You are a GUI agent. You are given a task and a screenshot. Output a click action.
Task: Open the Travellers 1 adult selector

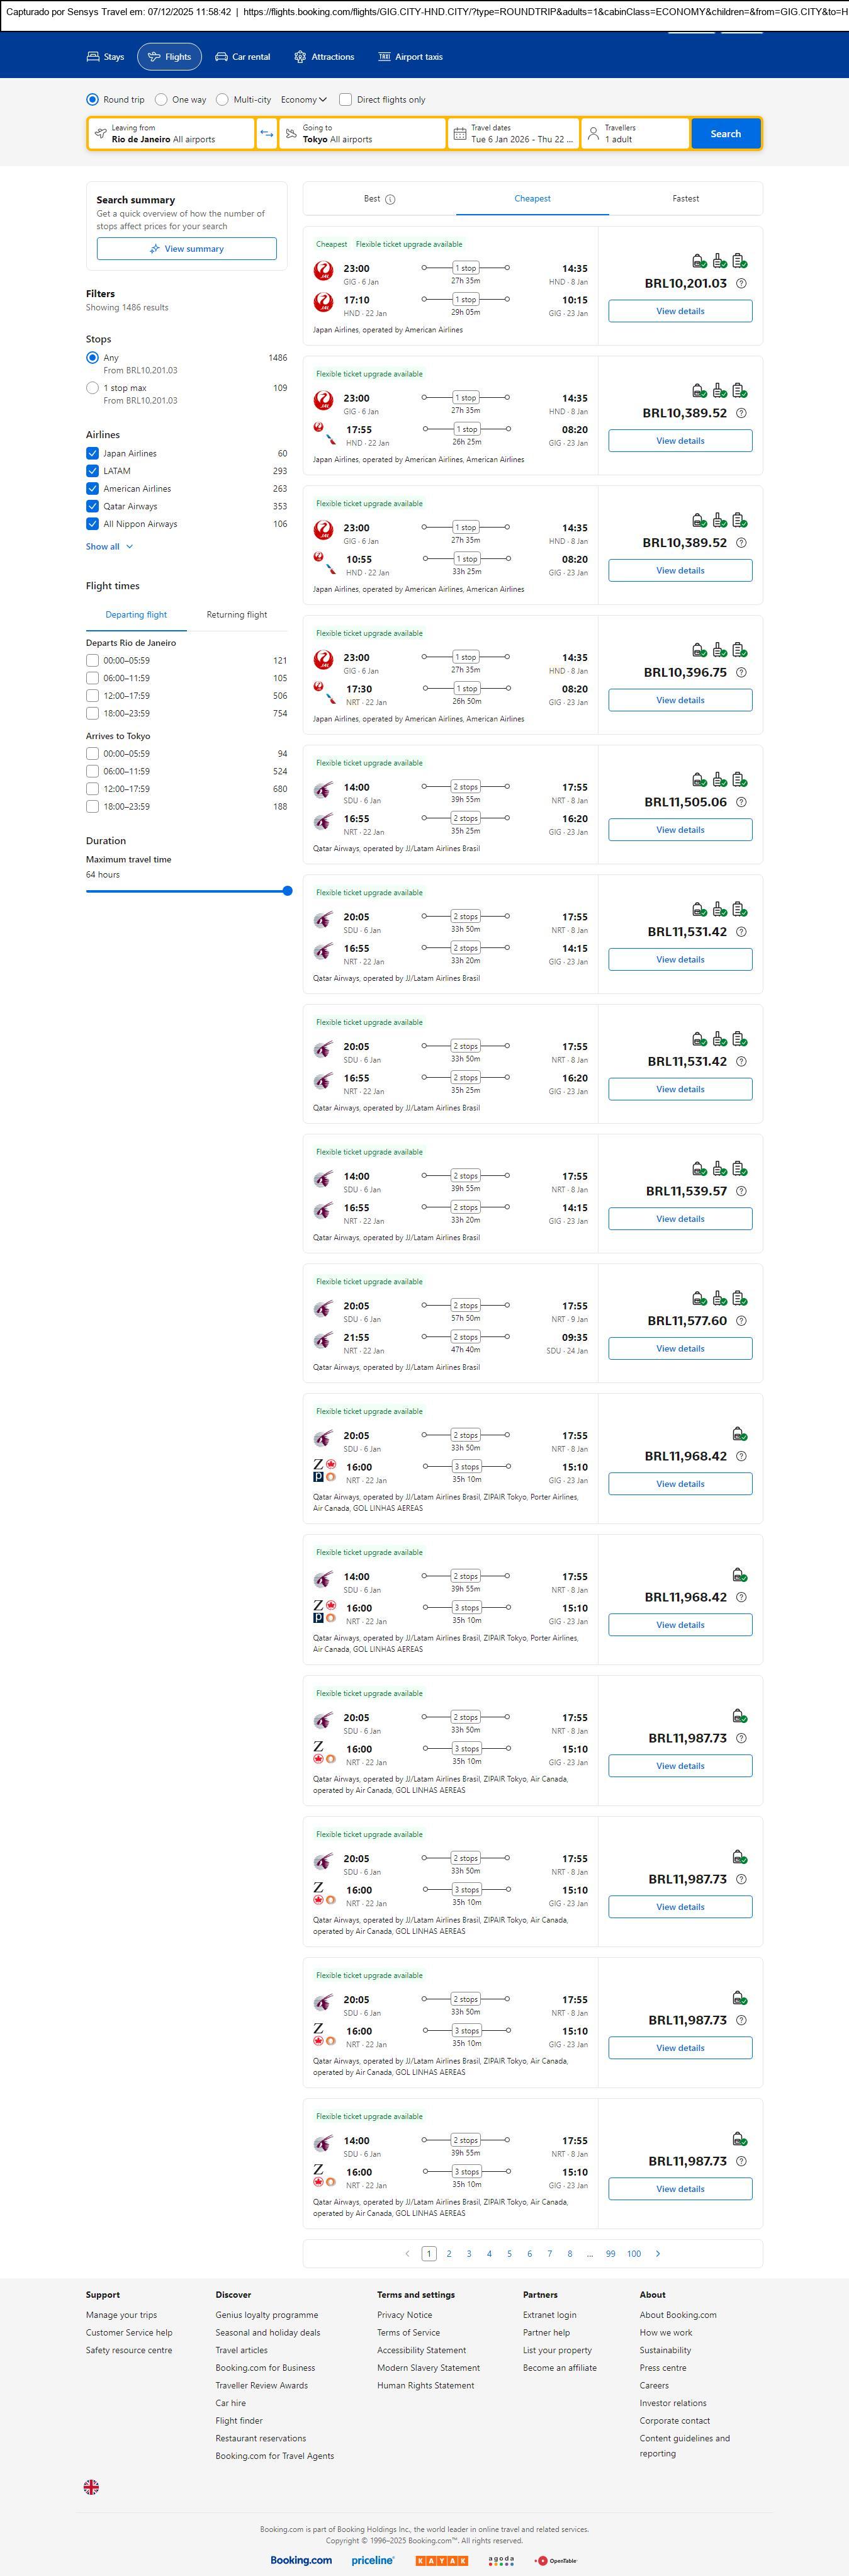click(x=635, y=134)
